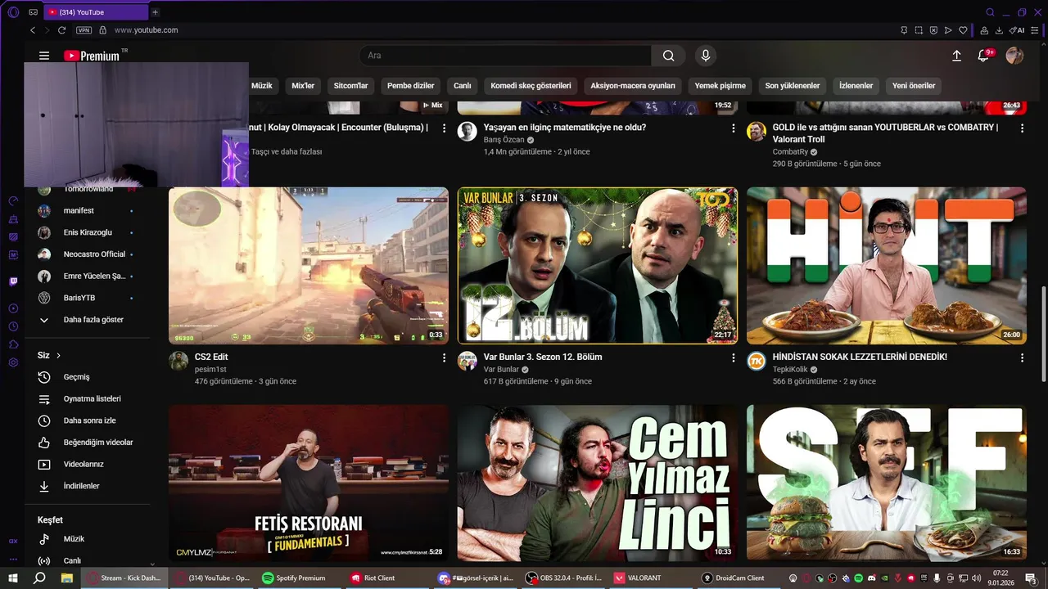Screen dimensions: 1048x589
Task: Select the Mix'ler filter chip
Action: (303, 86)
